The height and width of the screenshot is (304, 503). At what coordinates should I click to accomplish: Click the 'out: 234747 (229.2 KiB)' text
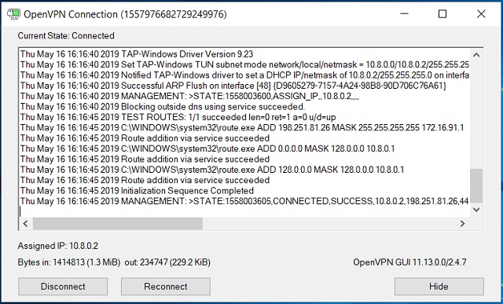pyautogui.click(x=167, y=262)
